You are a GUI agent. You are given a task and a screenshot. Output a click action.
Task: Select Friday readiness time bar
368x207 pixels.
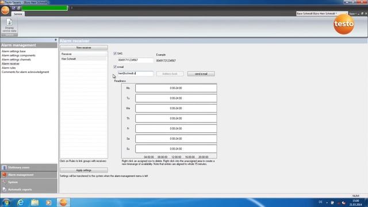point(176,129)
